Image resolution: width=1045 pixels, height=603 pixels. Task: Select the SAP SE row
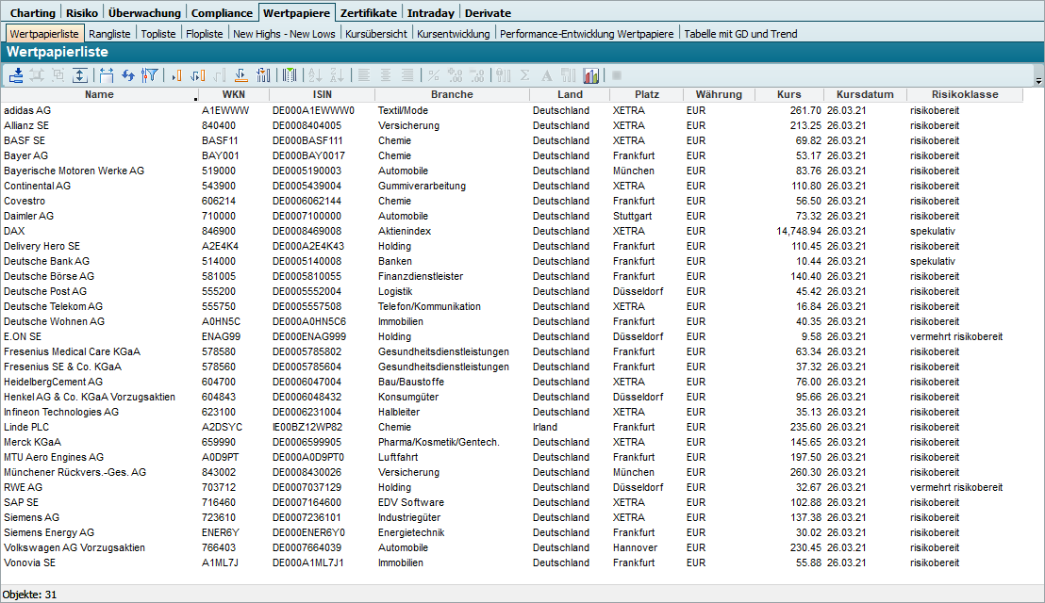21,502
